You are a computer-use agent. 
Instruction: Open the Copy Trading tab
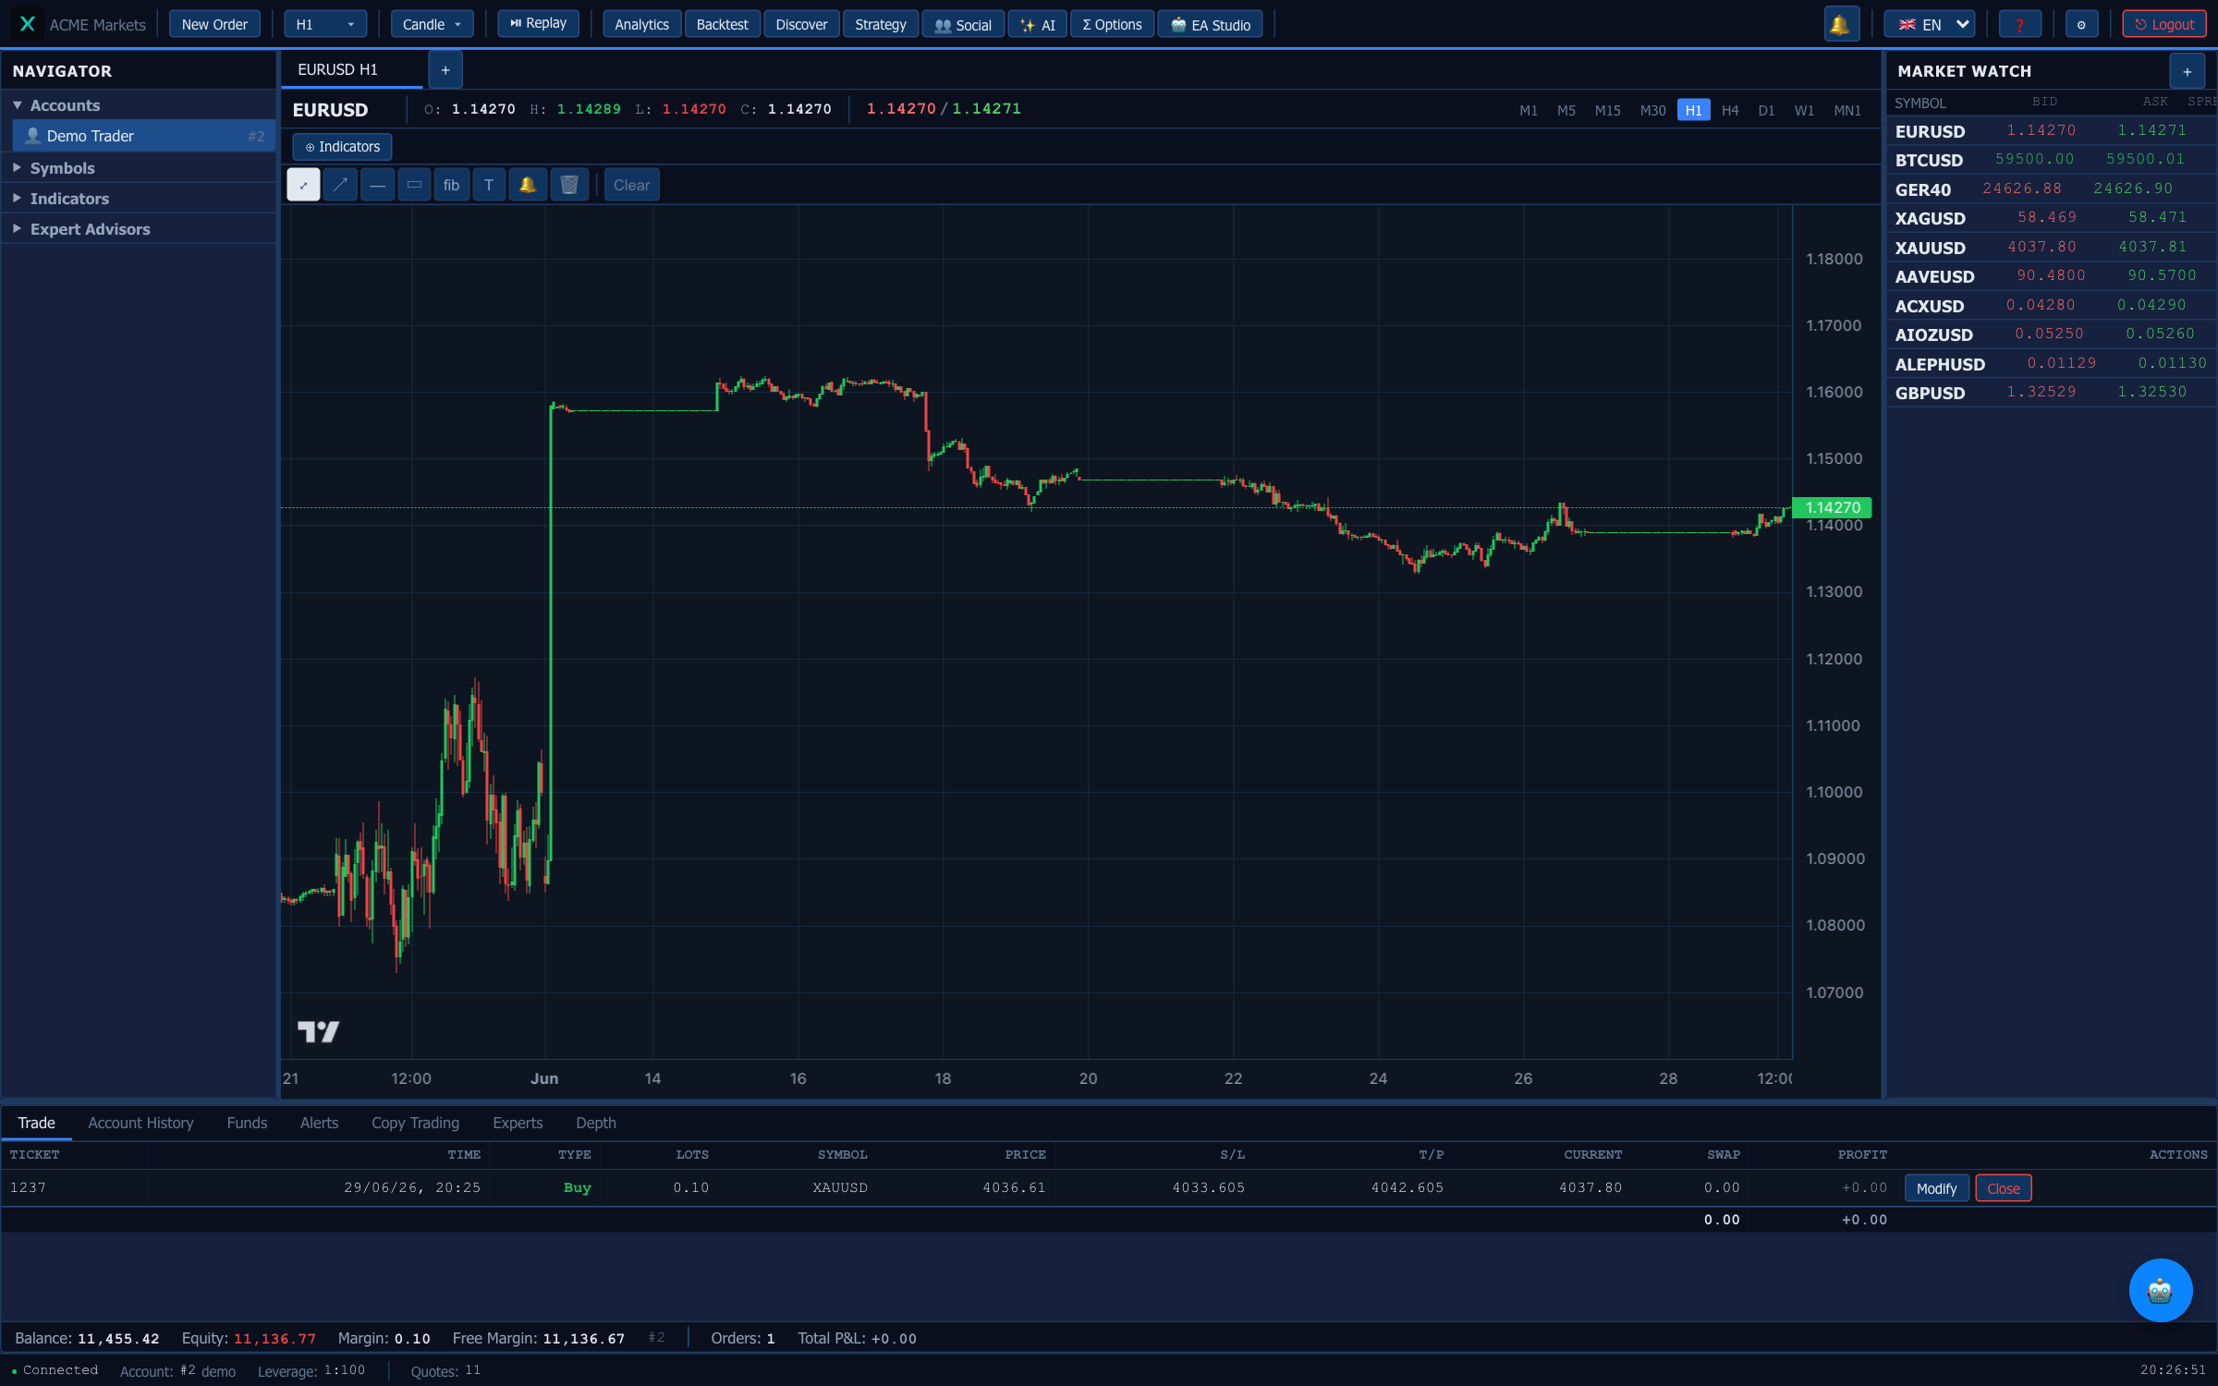(415, 1123)
